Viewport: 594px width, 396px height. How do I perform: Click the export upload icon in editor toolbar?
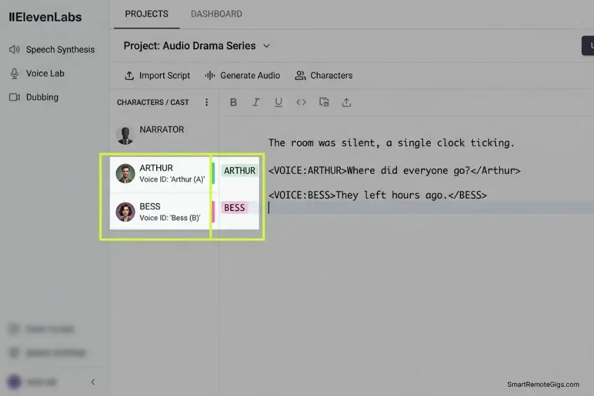[346, 102]
